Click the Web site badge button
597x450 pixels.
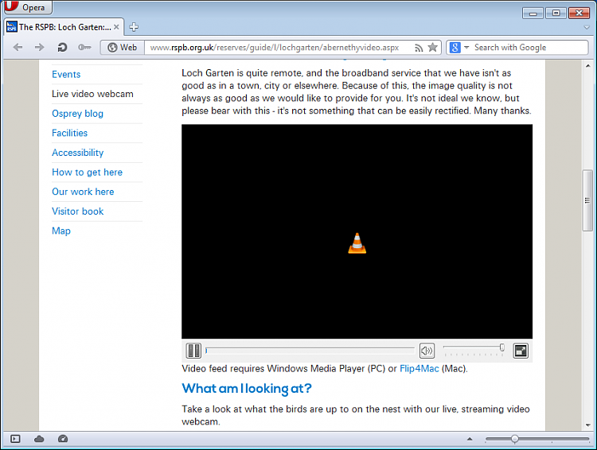tap(123, 48)
